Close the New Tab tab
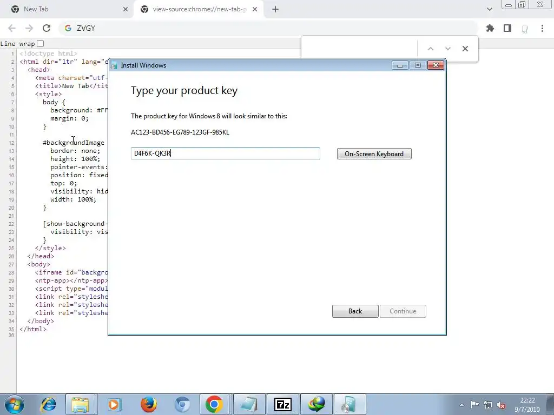The height and width of the screenshot is (415, 554). click(126, 9)
